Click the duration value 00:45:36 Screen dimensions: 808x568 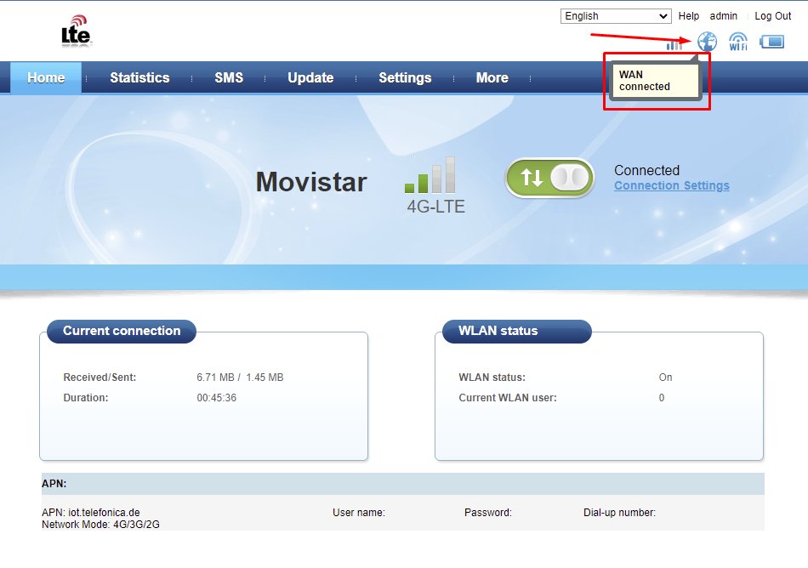216,398
